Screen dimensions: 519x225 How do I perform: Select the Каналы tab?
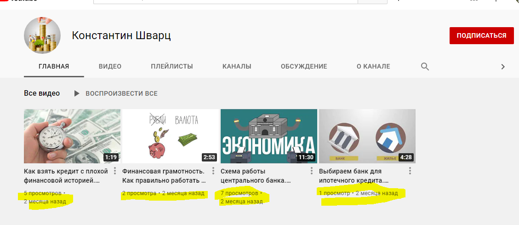click(237, 67)
